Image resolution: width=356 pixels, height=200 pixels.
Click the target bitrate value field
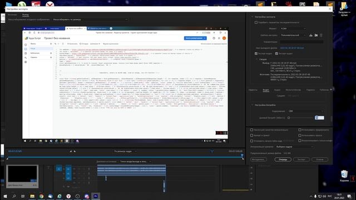[x=319, y=118]
